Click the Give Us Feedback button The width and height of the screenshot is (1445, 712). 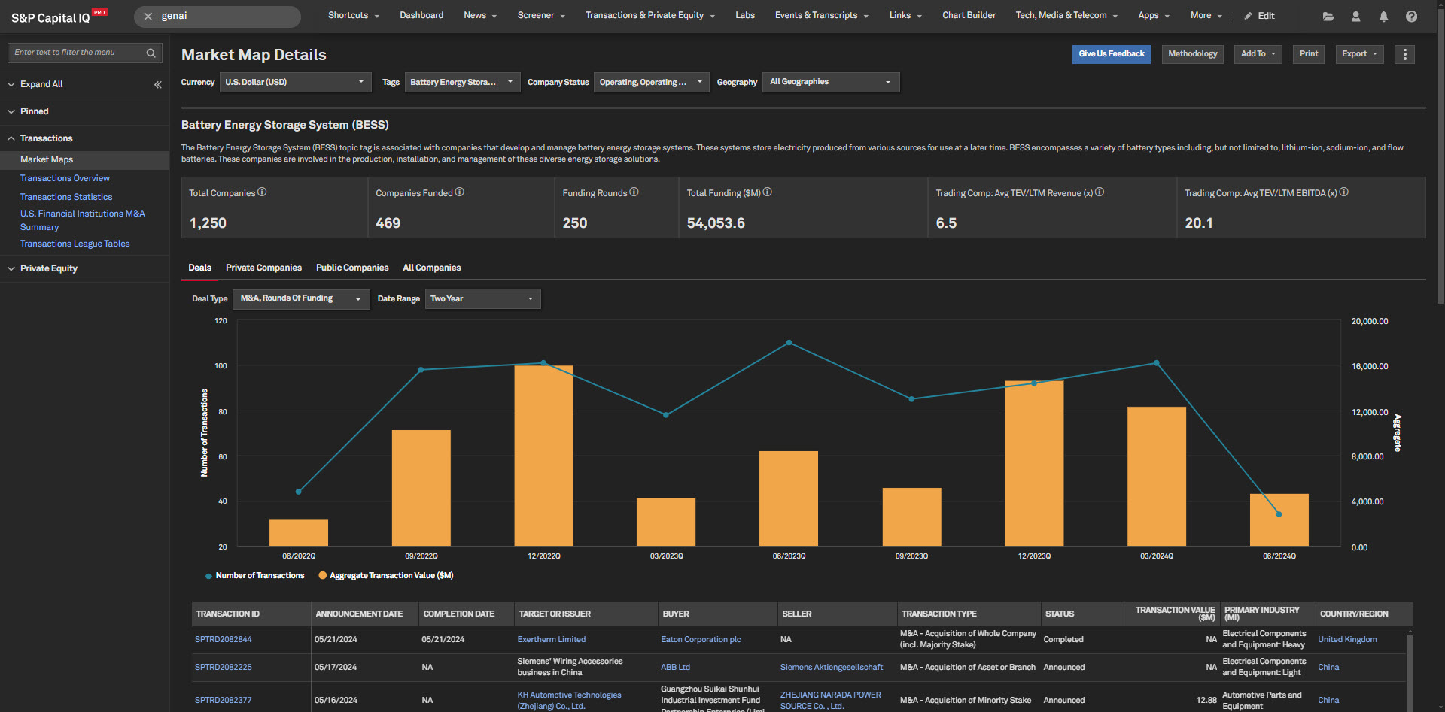tap(1111, 54)
